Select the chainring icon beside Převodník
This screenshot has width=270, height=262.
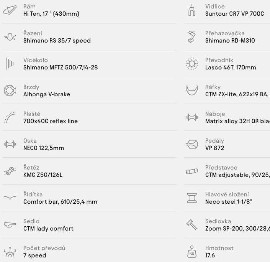click(x=192, y=64)
